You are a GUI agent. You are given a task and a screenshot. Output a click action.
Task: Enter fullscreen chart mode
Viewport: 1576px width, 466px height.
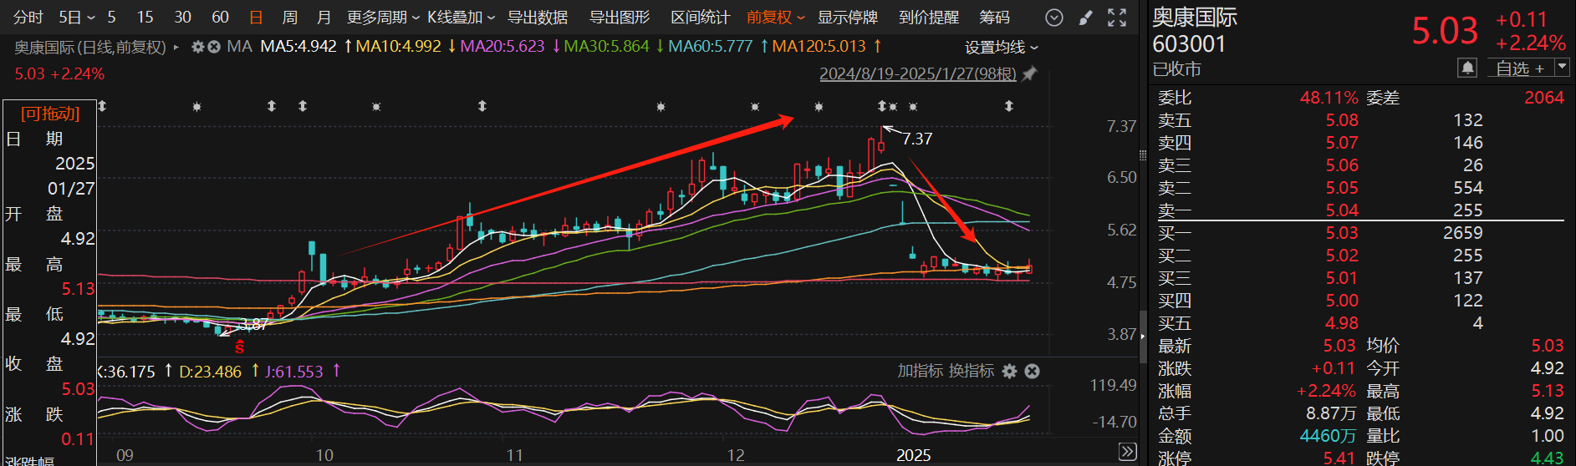pyautogui.click(x=1117, y=18)
